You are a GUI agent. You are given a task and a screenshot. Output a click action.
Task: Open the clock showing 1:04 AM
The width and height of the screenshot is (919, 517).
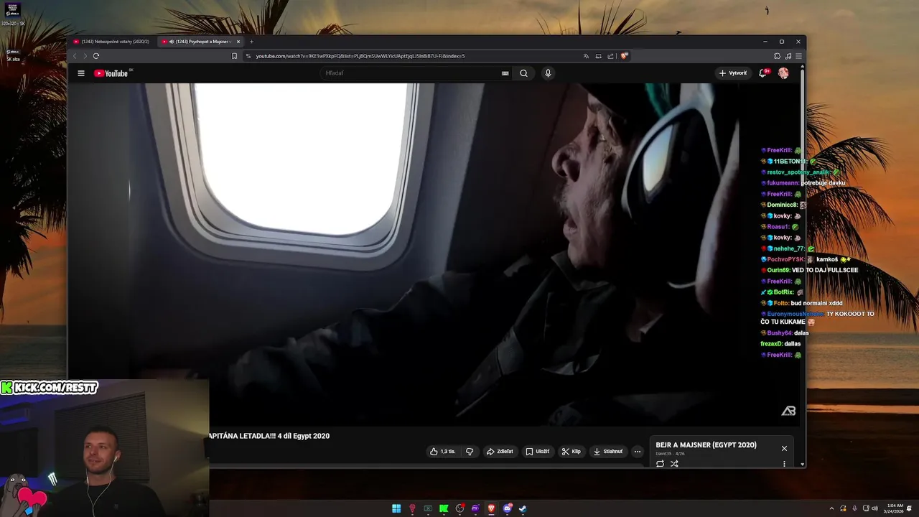tap(895, 508)
